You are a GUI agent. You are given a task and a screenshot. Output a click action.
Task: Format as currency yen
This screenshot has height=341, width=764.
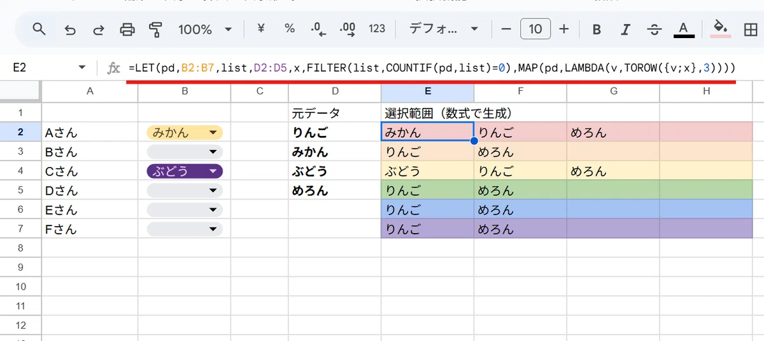[261, 29]
